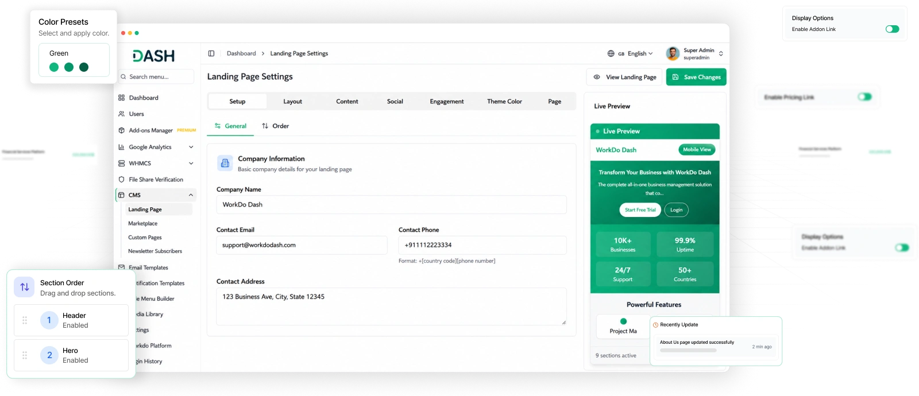Click the 10K+ Businesses stat card
The width and height of the screenshot is (919, 396).
click(623, 244)
